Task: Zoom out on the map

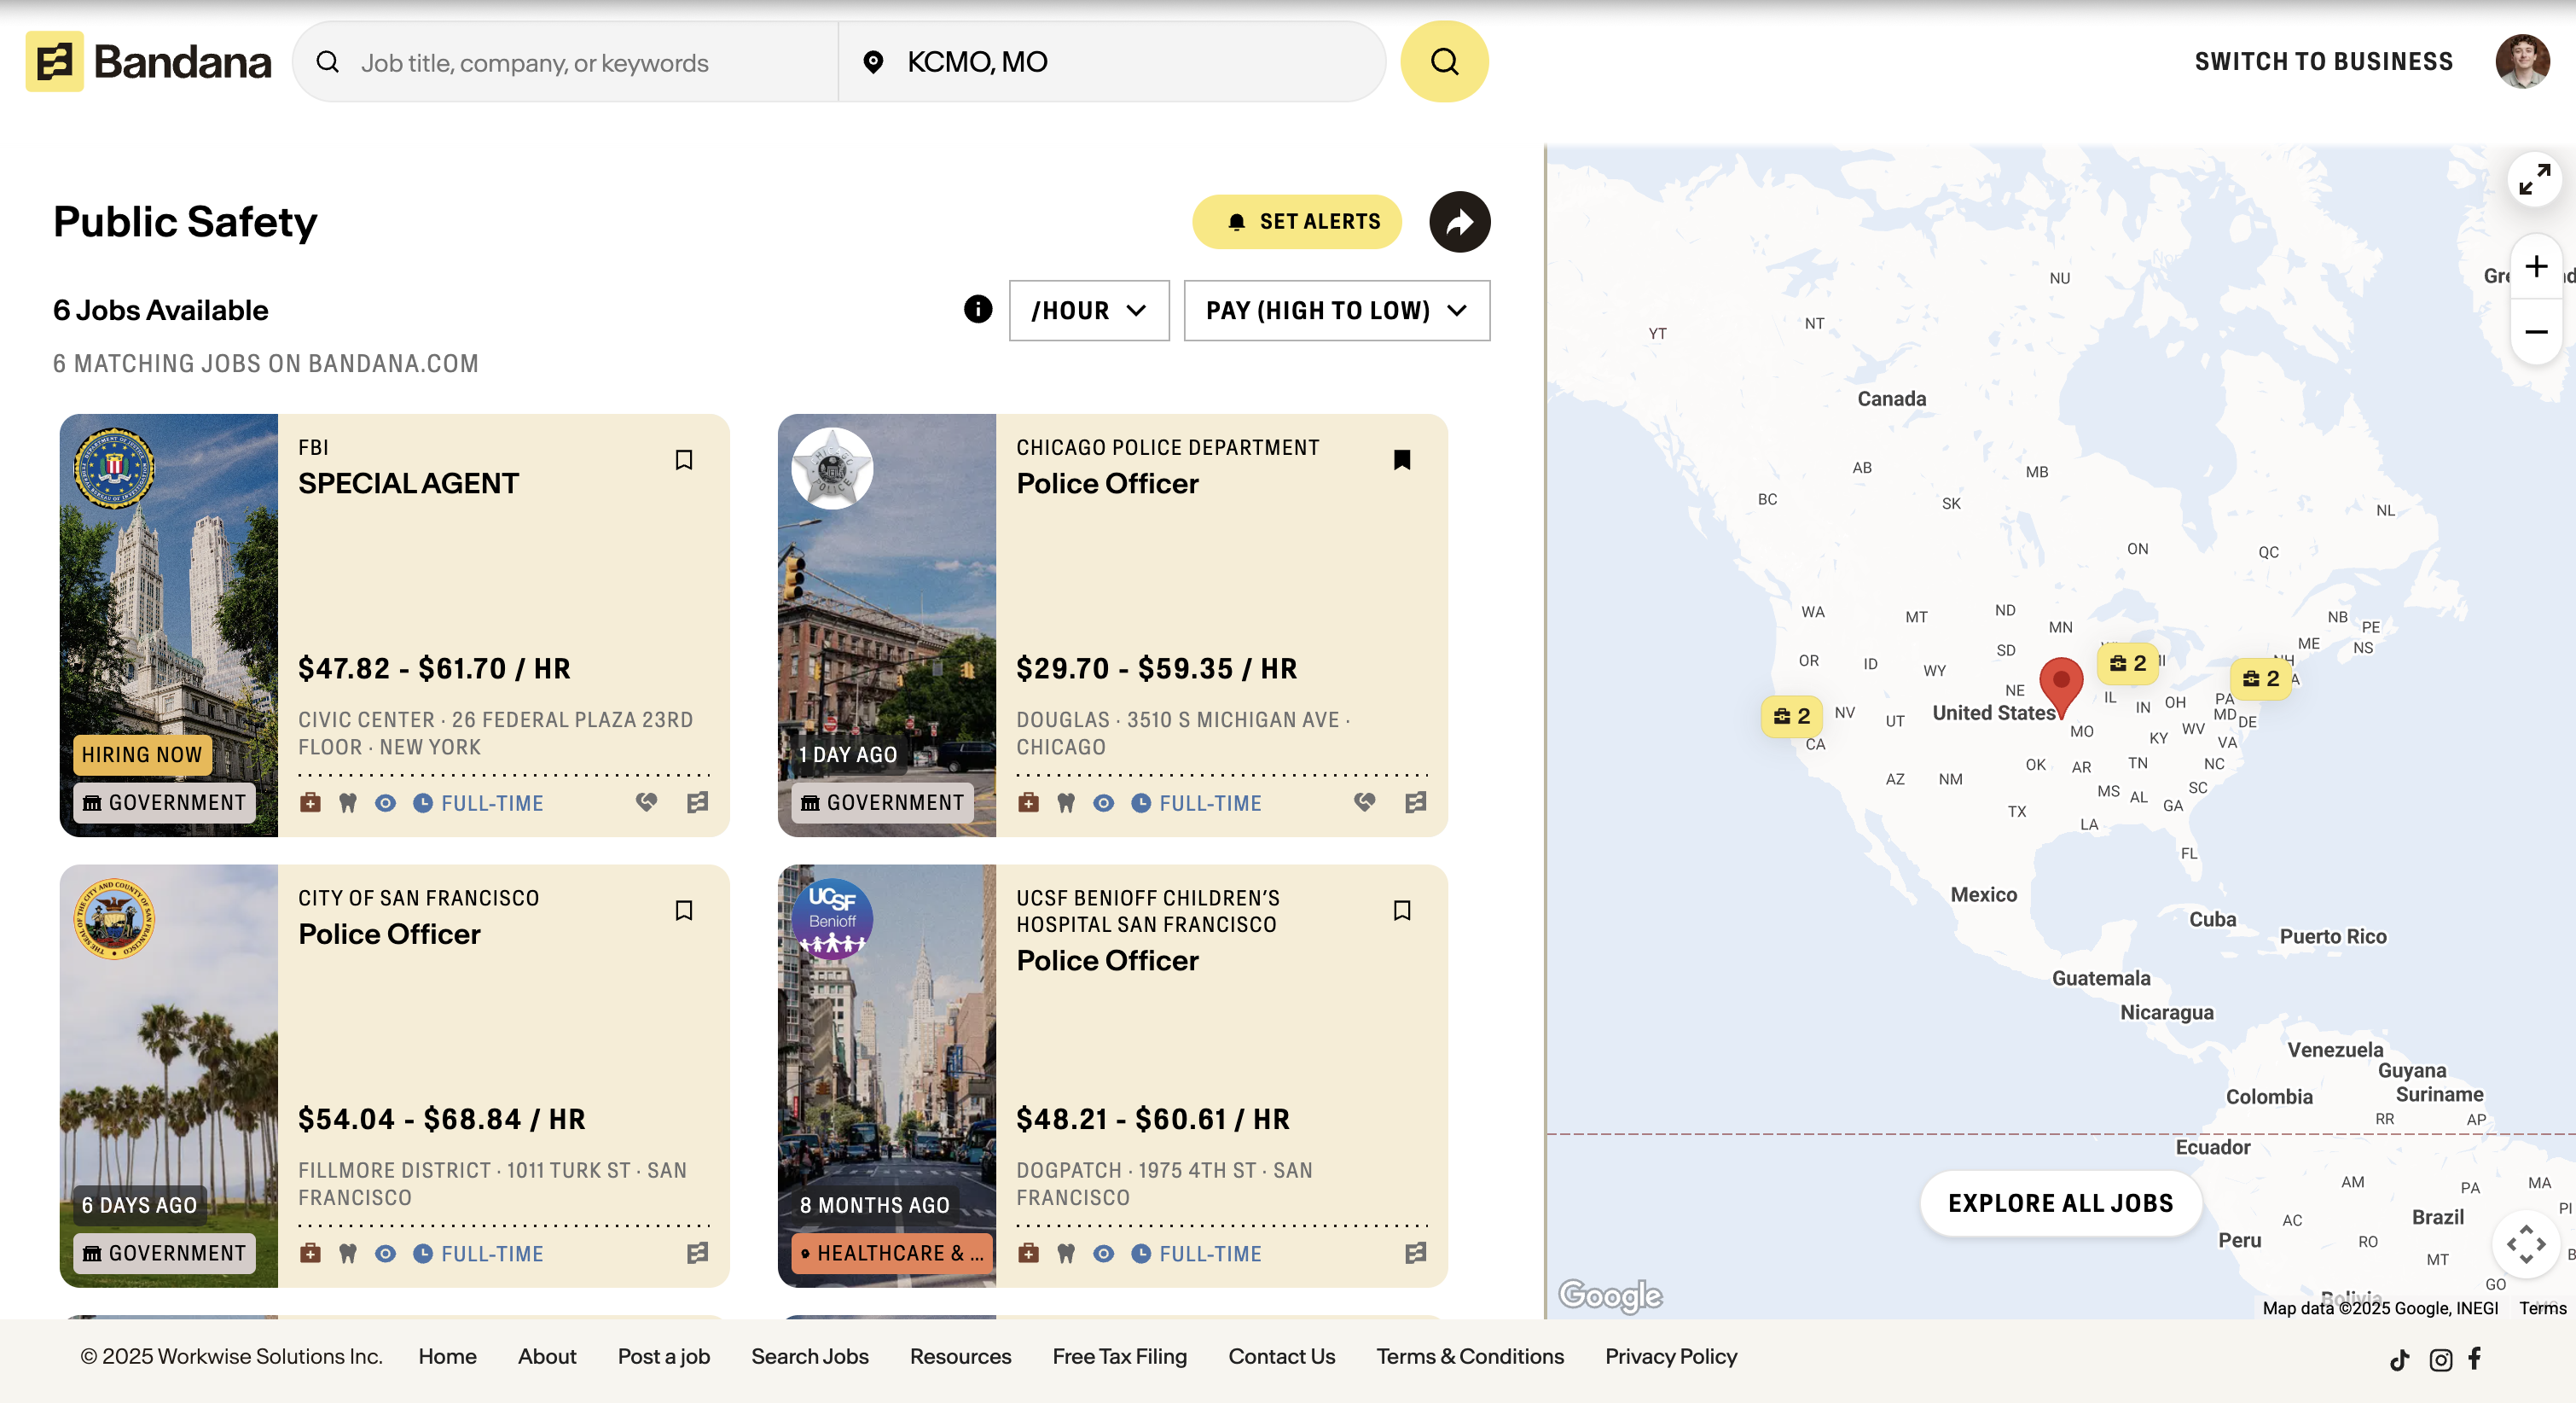Action: pyautogui.click(x=2535, y=331)
